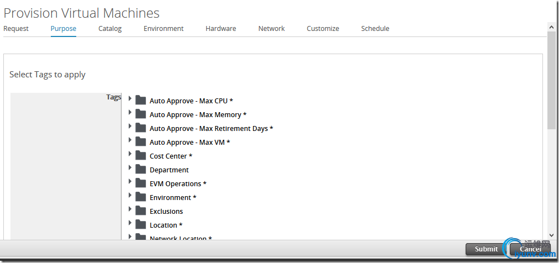Expand Auto Approve - Max VM node
The image size is (559, 263).
[130, 140]
